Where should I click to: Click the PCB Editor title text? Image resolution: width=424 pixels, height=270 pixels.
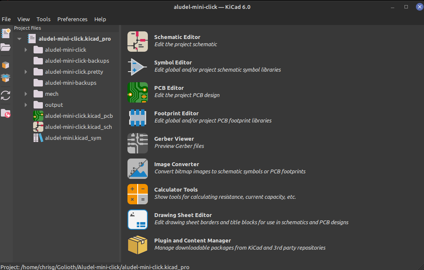click(x=169, y=88)
